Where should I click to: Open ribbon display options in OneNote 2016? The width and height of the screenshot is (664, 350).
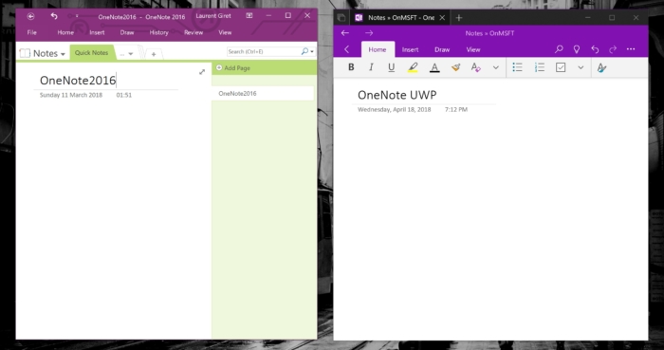[x=249, y=16]
